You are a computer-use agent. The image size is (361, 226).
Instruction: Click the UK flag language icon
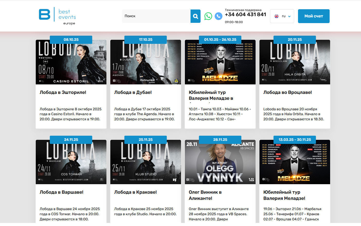pyautogui.click(x=276, y=16)
